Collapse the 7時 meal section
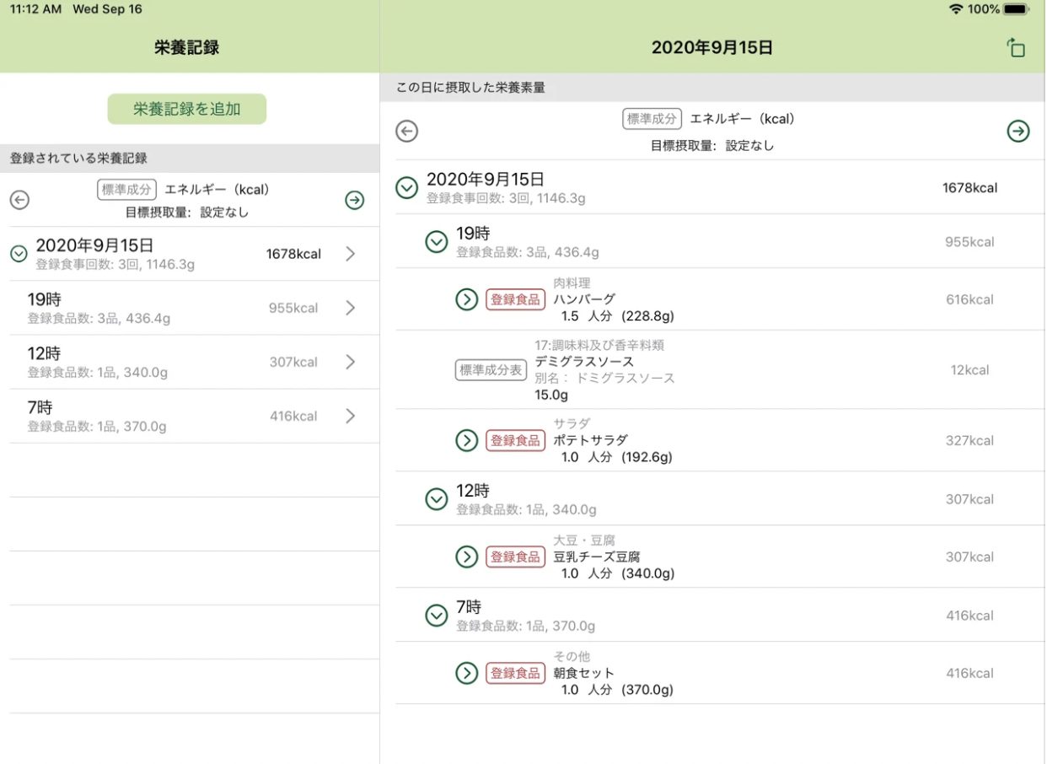The image size is (1047, 764). click(436, 616)
